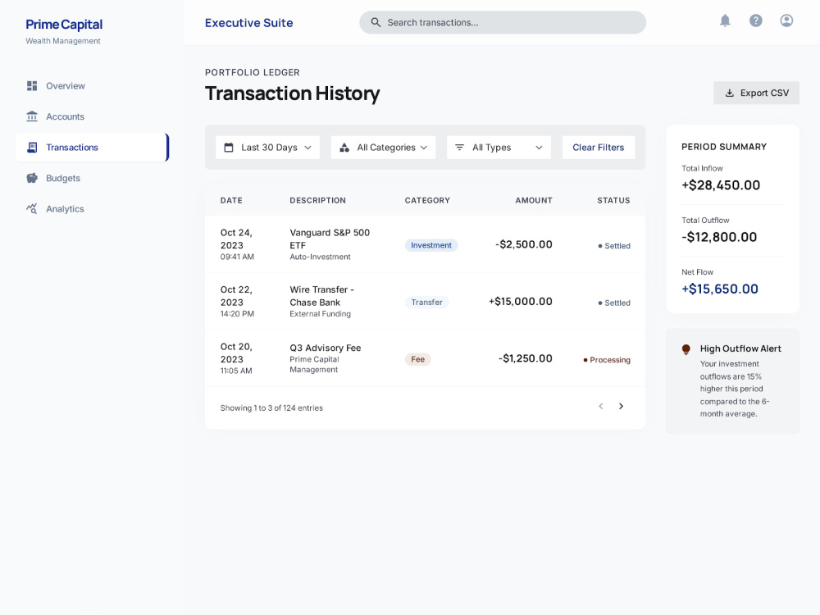Select the Wire Transfer - Chase Bank description

point(321,296)
